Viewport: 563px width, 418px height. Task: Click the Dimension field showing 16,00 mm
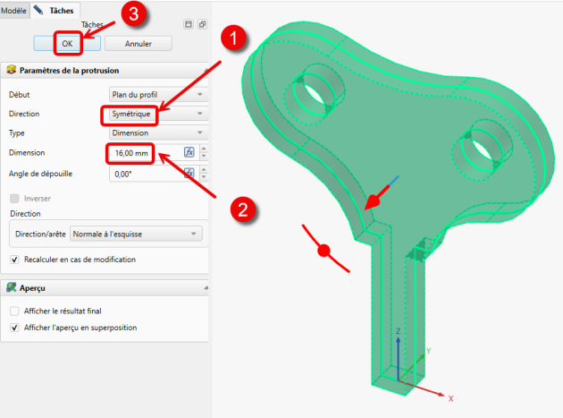coord(146,153)
